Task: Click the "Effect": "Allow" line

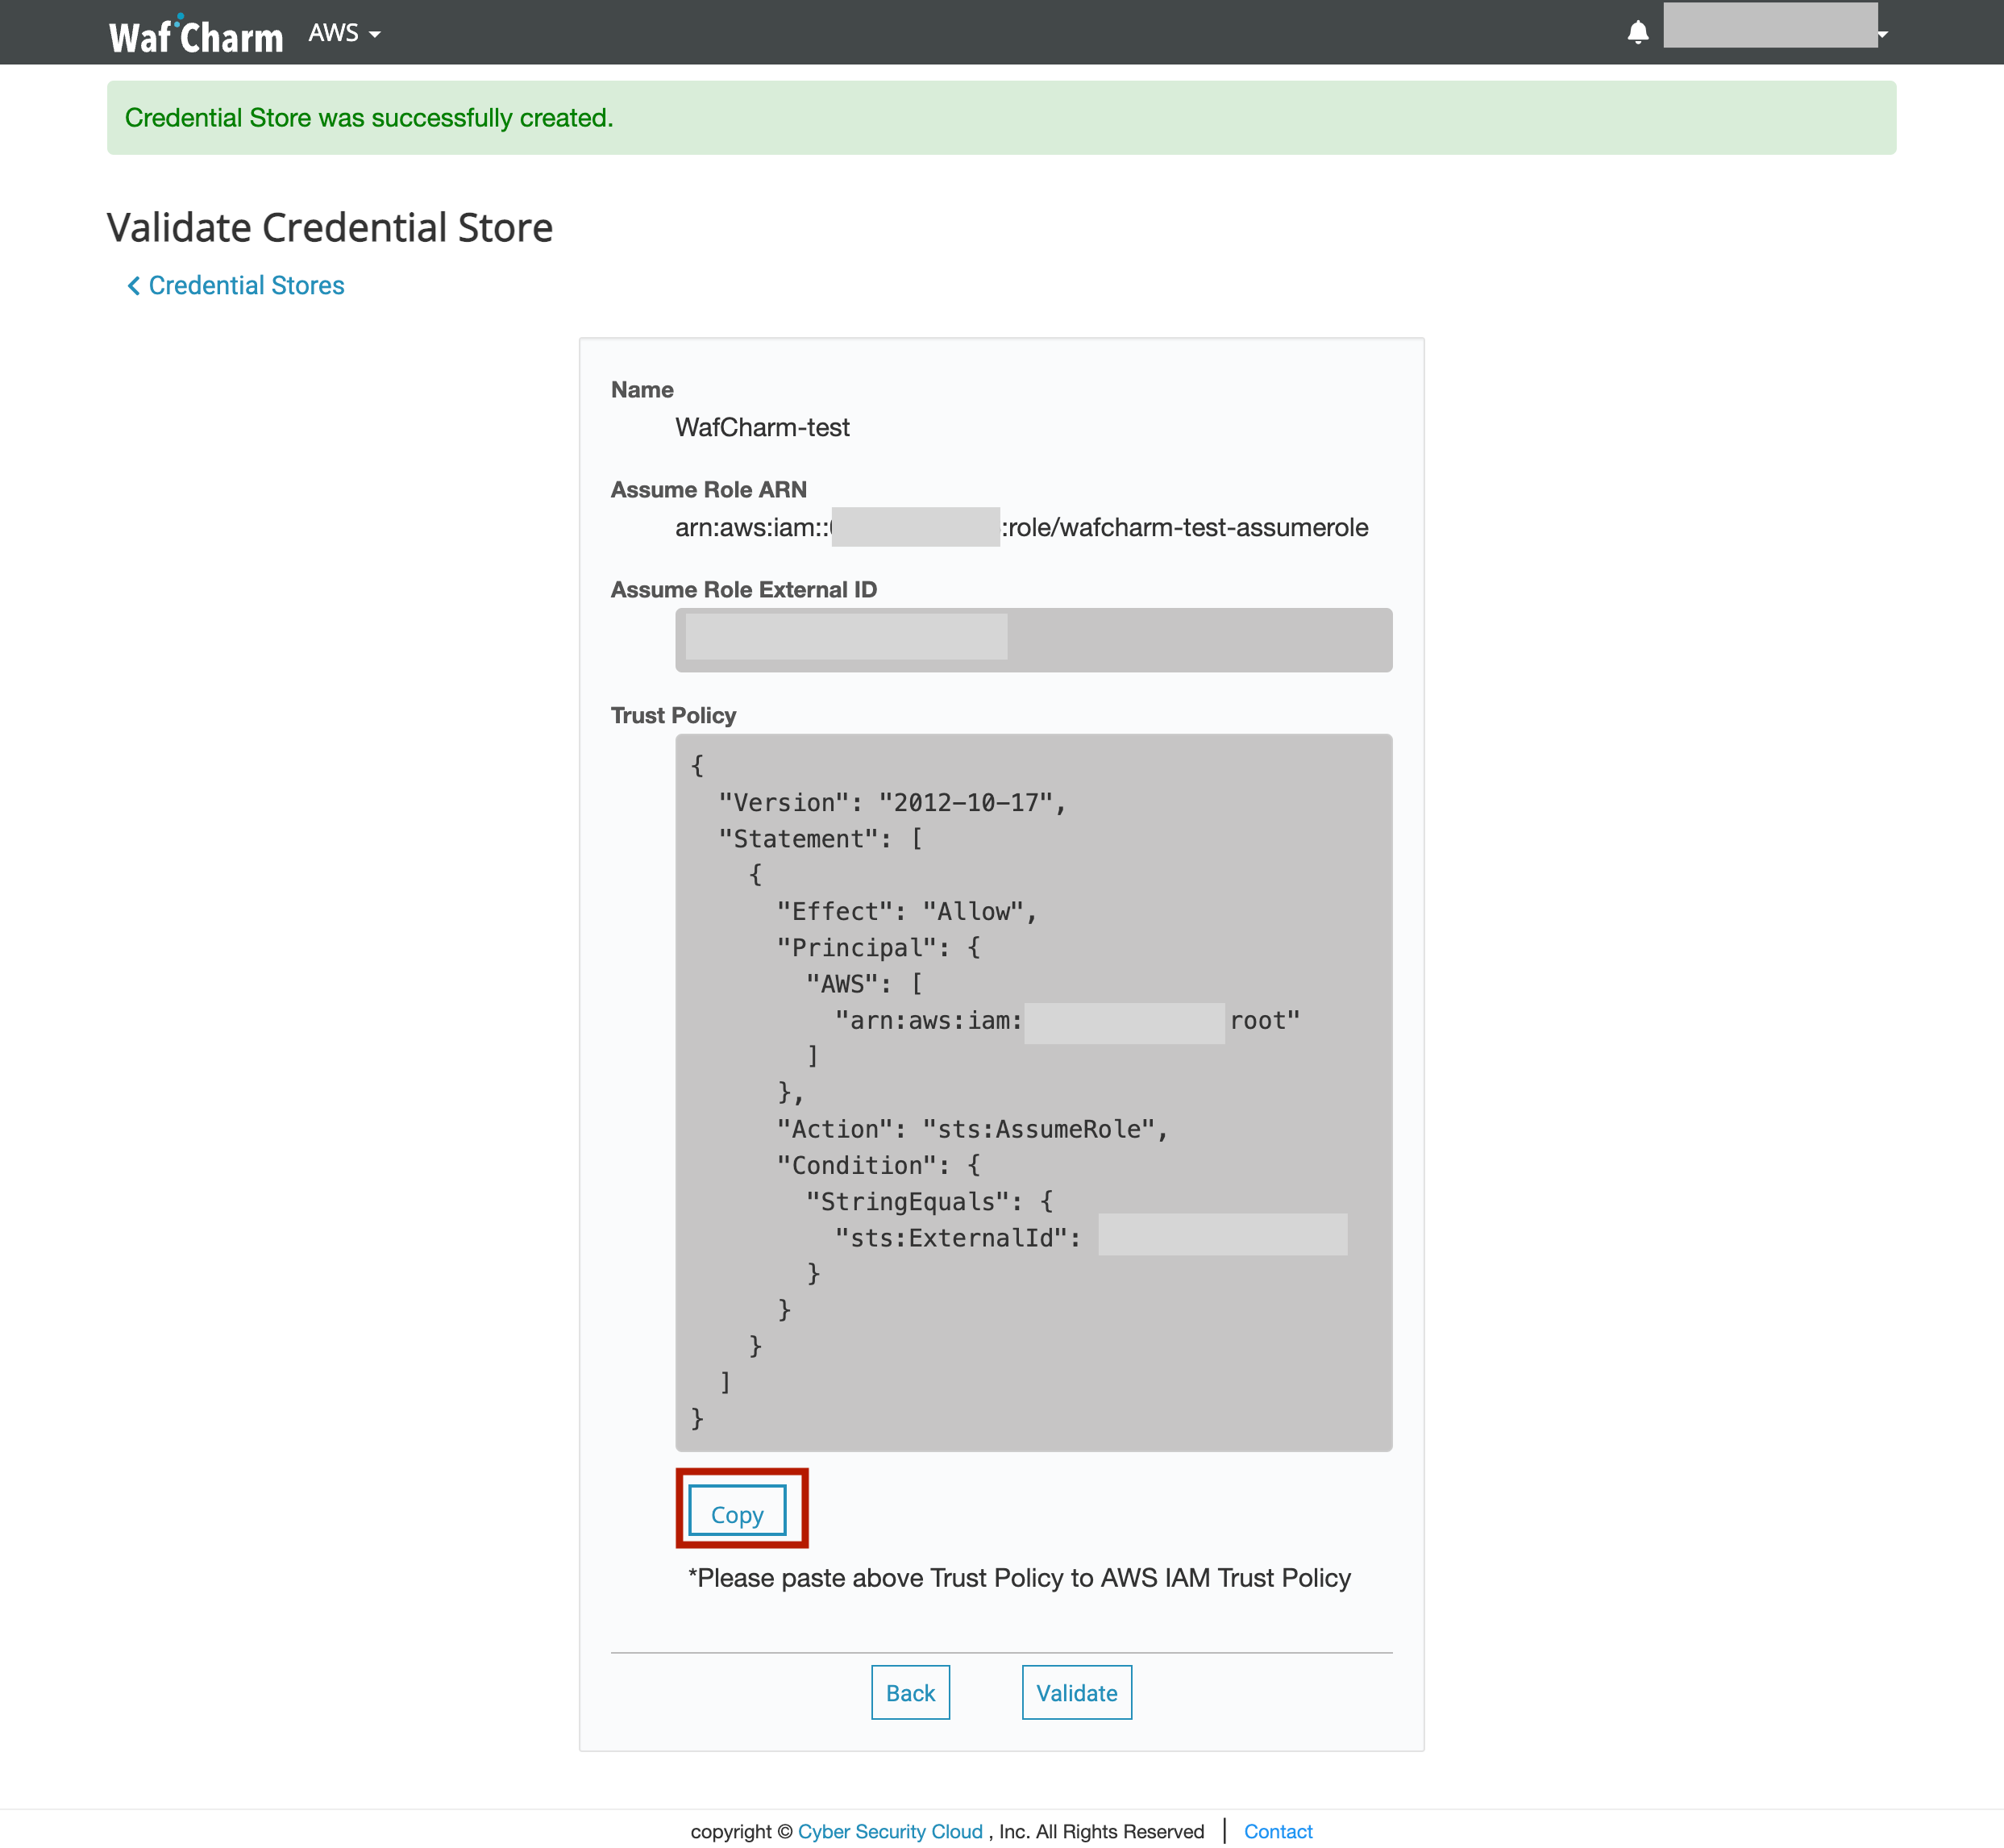Action: point(908,912)
